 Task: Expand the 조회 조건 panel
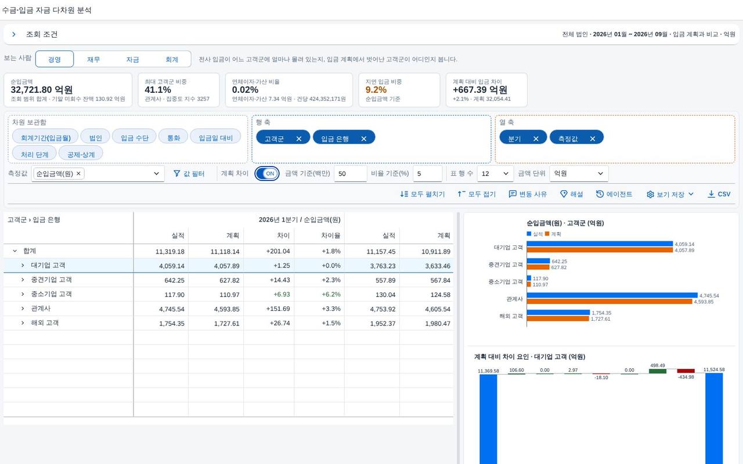tap(14, 34)
